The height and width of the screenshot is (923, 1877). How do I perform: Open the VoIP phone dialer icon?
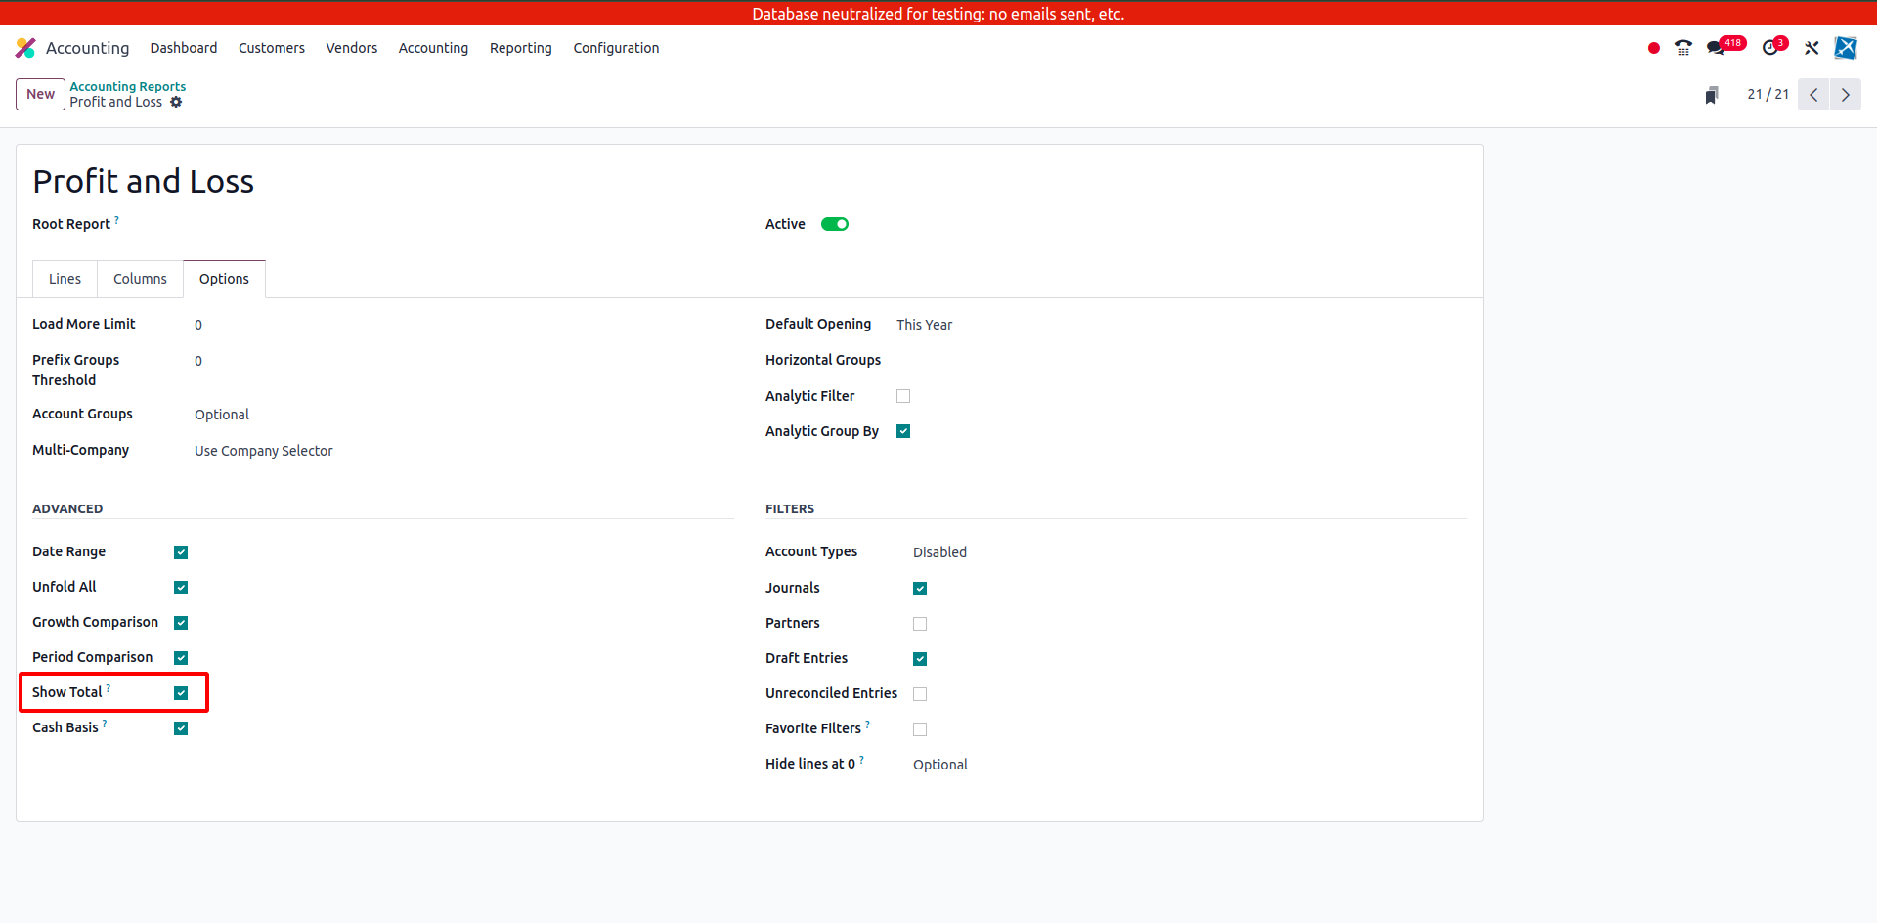click(x=1682, y=48)
